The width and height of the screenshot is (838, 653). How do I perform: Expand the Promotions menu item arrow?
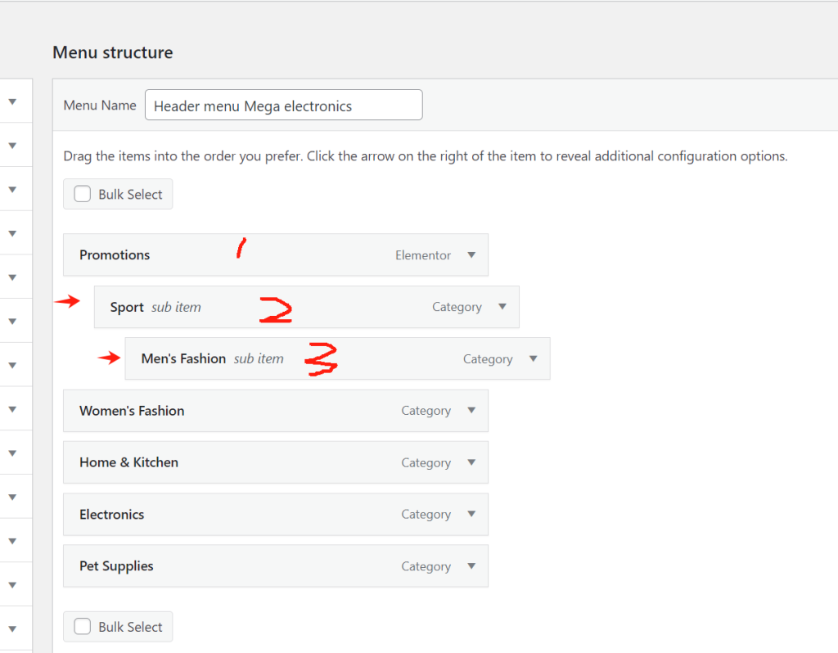coord(471,254)
